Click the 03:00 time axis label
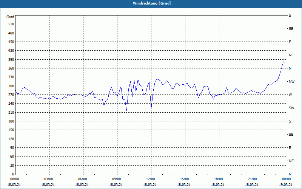The width and height of the screenshot is (302, 189). pos(49,179)
